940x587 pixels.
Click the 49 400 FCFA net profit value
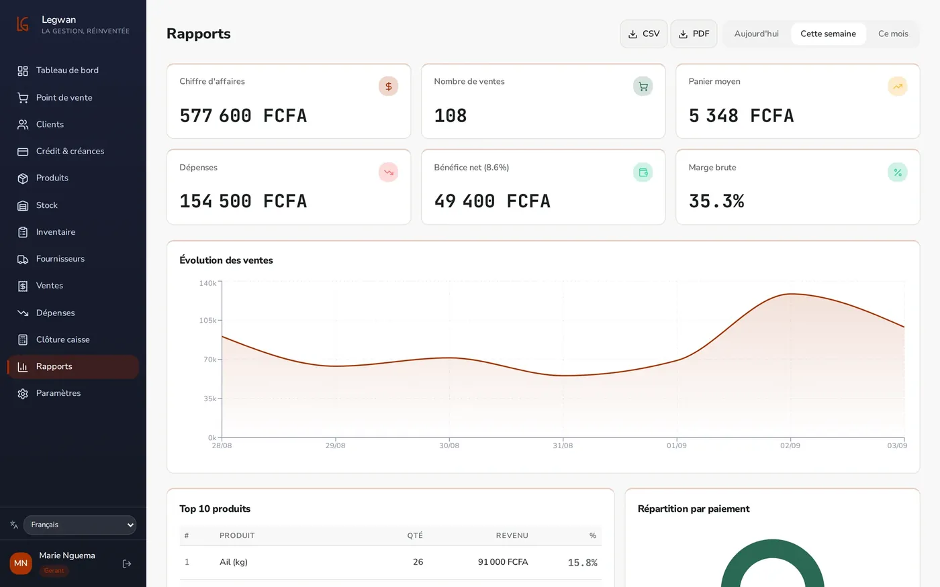(x=492, y=201)
